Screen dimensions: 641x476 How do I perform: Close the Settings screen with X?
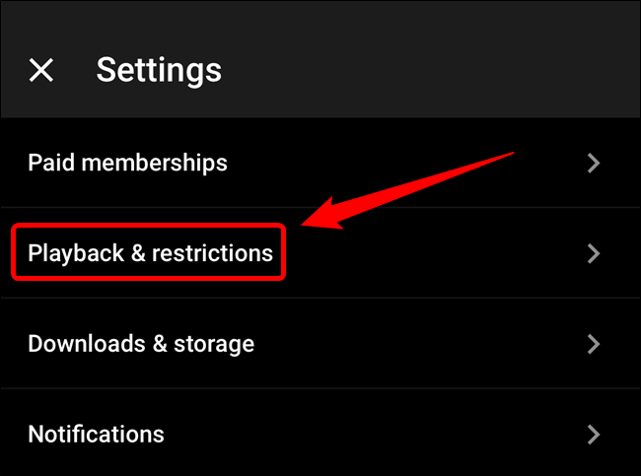(x=40, y=70)
